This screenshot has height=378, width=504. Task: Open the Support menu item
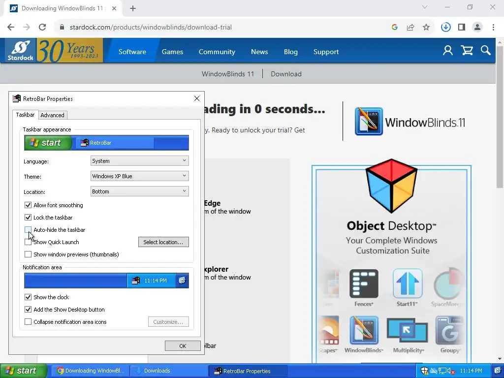[x=326, y=52]
